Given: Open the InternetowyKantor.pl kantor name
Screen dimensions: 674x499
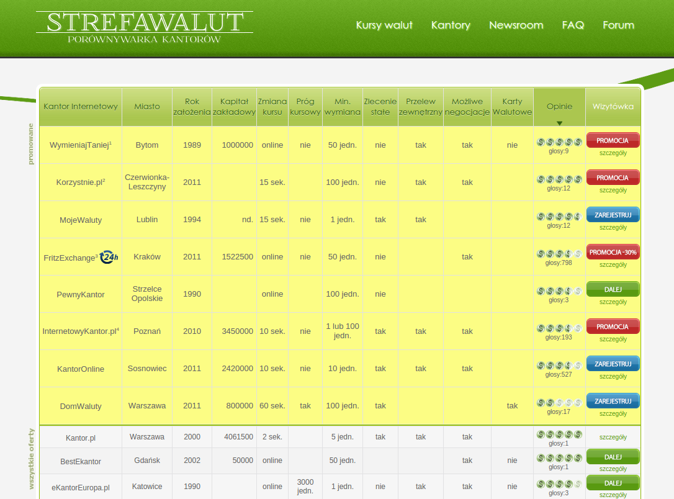Looking at the screenshot, I should coord(81,331).
